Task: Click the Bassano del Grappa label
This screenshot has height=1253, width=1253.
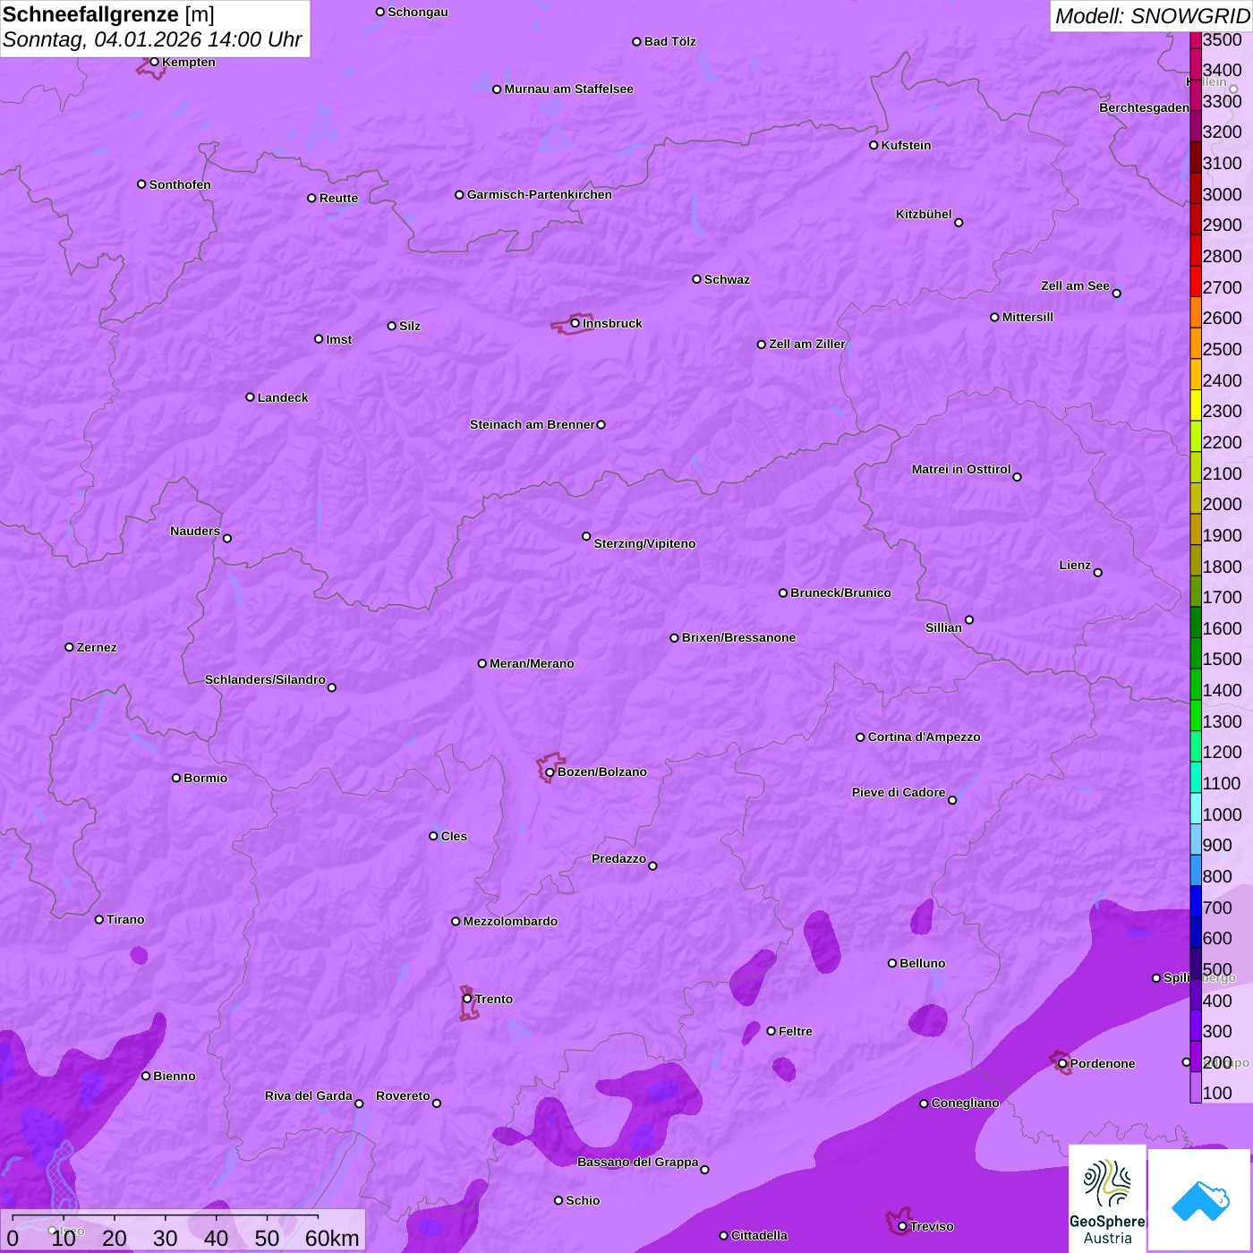Action: pyautogui.click(x=637, y=1162)
